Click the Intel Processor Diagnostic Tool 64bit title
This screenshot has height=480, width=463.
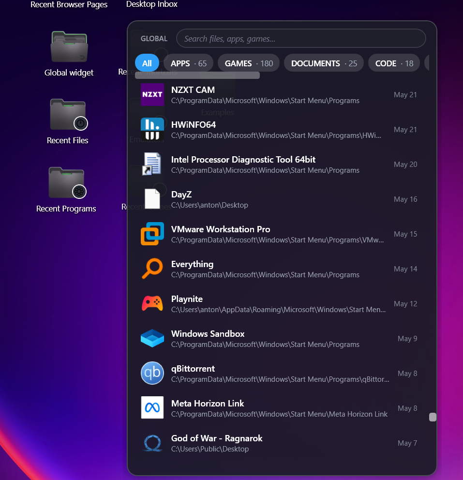point(243,160)
